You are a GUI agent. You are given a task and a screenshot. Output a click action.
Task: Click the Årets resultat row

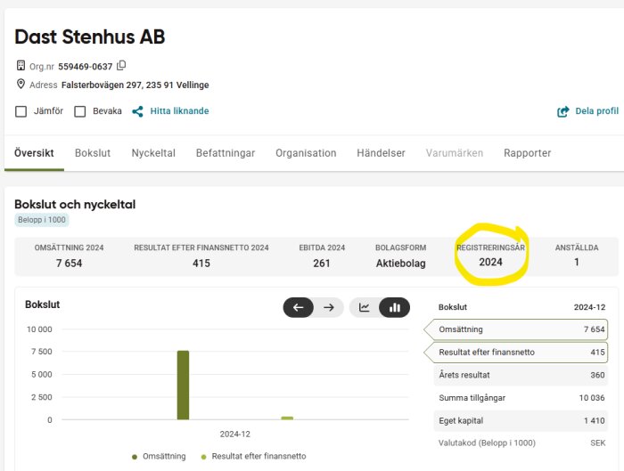pos(521,375)
